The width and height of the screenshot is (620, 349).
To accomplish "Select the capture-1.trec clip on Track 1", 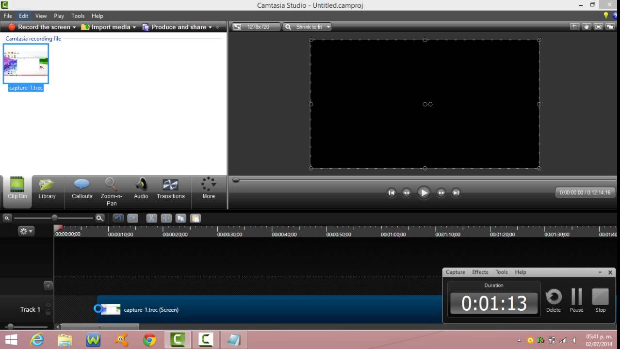I will pos(270,309).
